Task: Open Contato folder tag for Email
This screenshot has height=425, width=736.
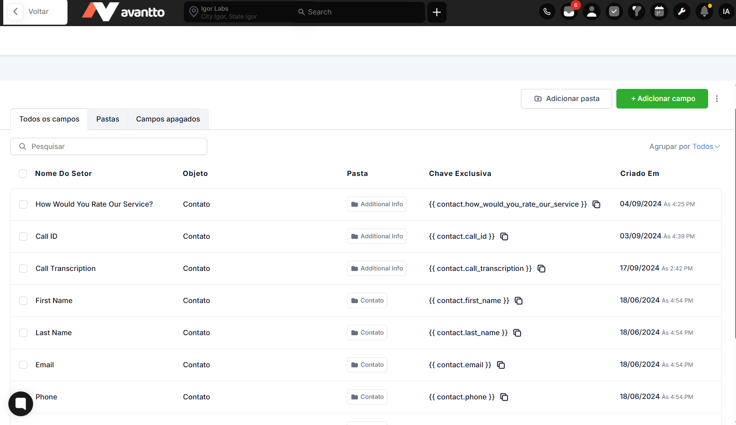Action: (367, 365)
